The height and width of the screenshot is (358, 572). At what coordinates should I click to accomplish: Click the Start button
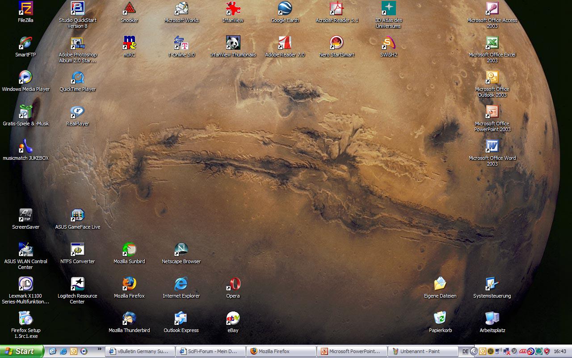tap(21, 352)
